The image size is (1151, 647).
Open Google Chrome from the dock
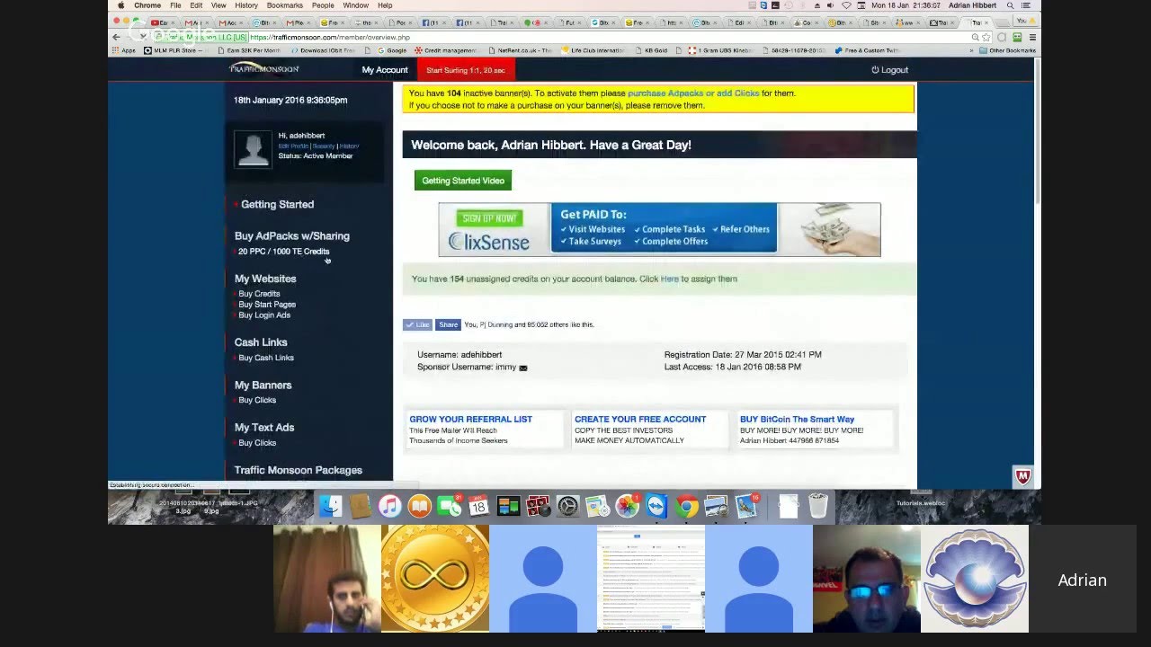click(x=686, y=507)
